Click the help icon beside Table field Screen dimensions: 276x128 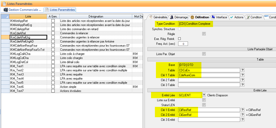(243, 70)
